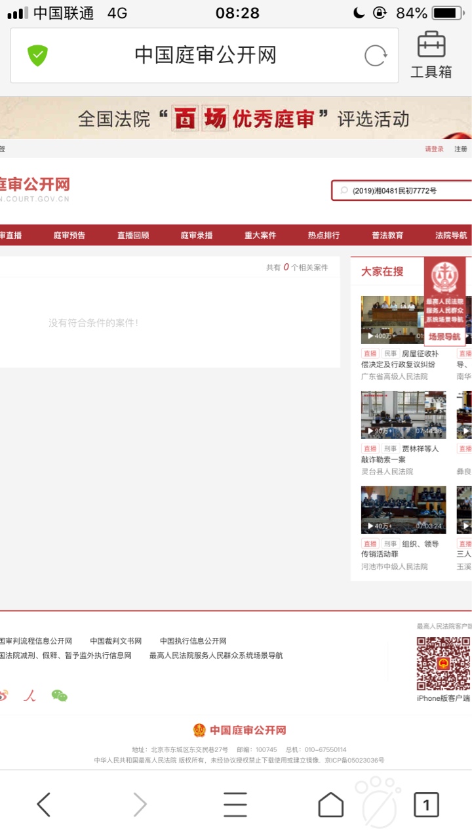472x840 pixels.
Task: Tap the browser address bar title
Action: [x=205, y=55]
